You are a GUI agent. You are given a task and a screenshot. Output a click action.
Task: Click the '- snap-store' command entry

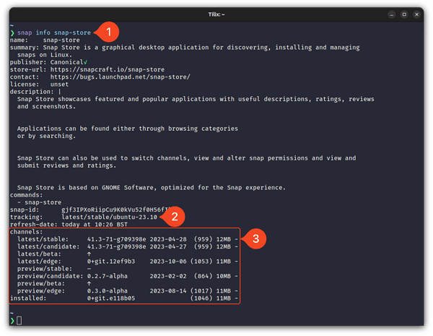(39, 202)
